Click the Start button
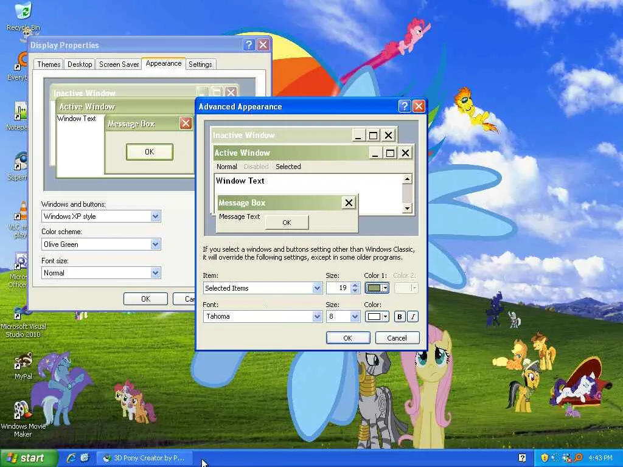The image size is (623, 467). click(28, 458)
